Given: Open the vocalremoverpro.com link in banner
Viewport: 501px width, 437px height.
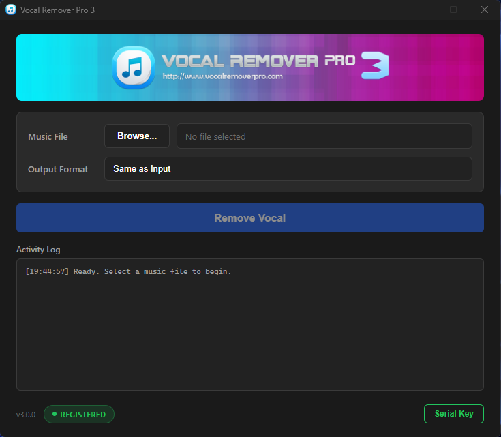Looking at the screenshot, I should (223, 76).
